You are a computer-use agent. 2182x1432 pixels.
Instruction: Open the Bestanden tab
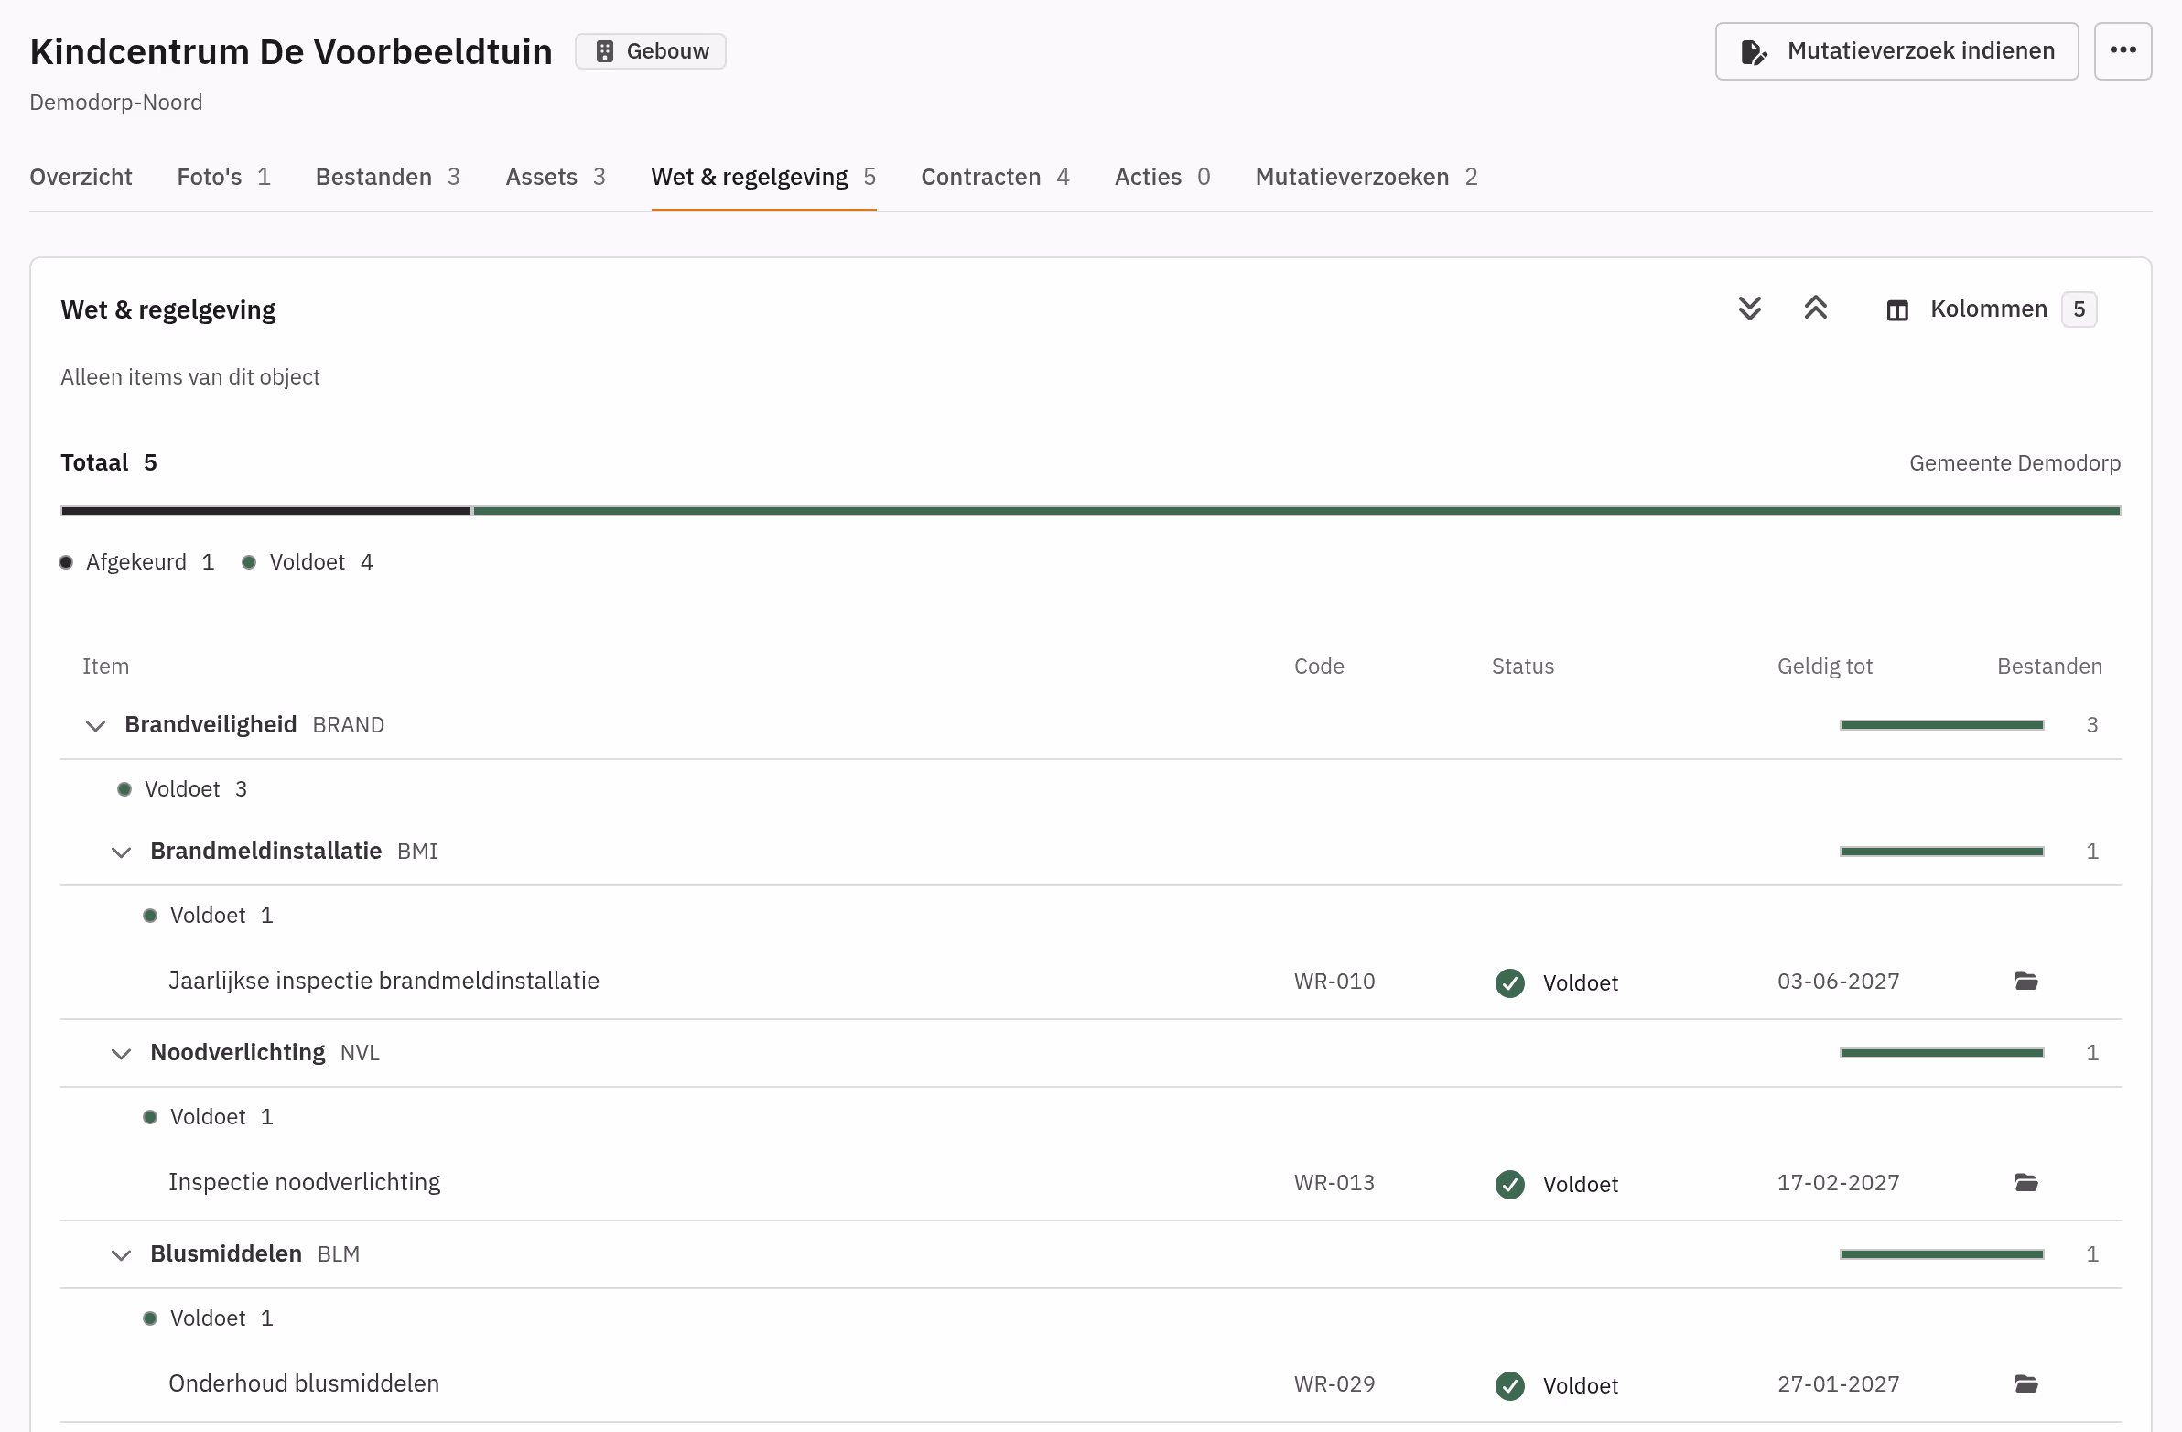click(x=388, y=177)
